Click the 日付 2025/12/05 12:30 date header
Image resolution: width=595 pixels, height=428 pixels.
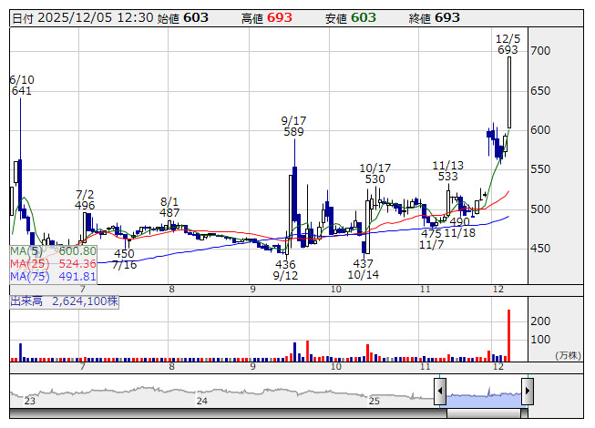81,17
